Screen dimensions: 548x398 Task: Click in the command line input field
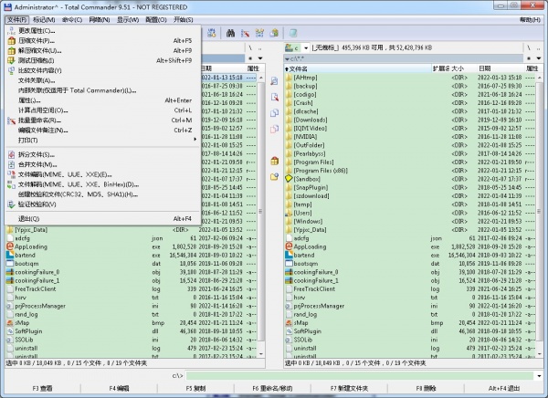click(356, 375)
